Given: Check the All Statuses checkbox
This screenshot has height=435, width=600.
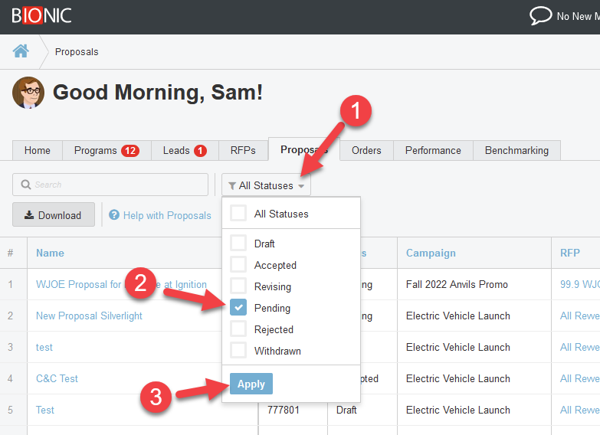Looking at the screenshot, I should click(238, 214).
